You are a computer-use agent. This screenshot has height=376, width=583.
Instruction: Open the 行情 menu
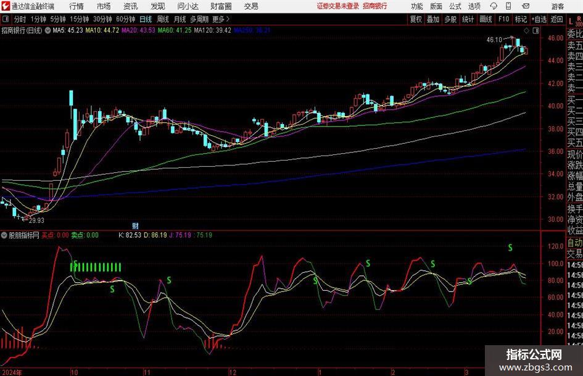[76, 6]
